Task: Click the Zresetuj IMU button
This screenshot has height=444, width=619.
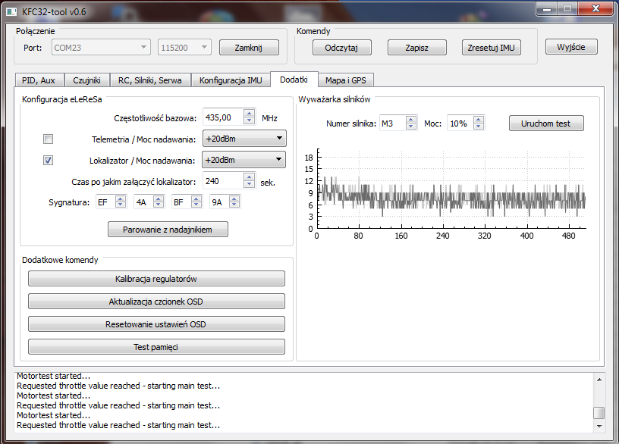Action: click(491, 48)
